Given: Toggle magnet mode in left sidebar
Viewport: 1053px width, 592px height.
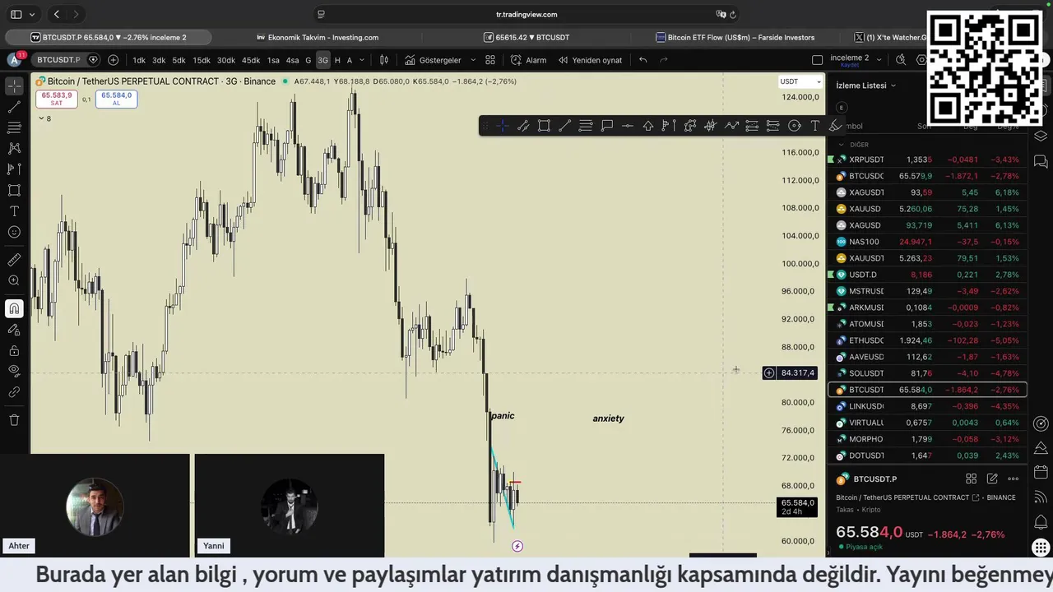Looking at the screenshot, I should click(14, 308).
